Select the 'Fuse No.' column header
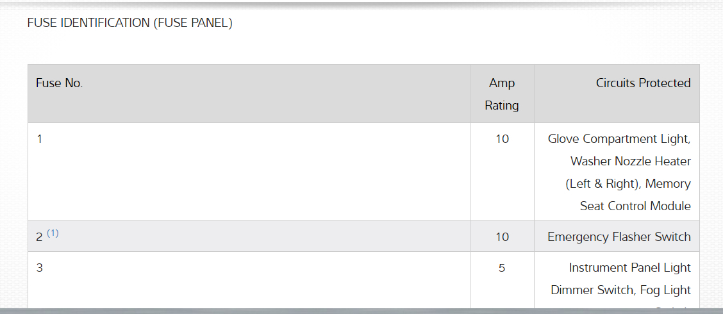 click(60, 83)
